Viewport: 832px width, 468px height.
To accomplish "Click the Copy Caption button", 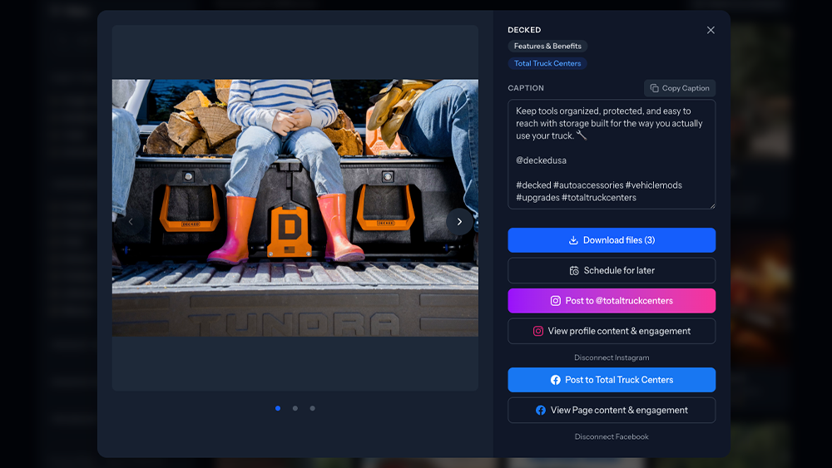I will pyautogui.click(x=680, y=88).
